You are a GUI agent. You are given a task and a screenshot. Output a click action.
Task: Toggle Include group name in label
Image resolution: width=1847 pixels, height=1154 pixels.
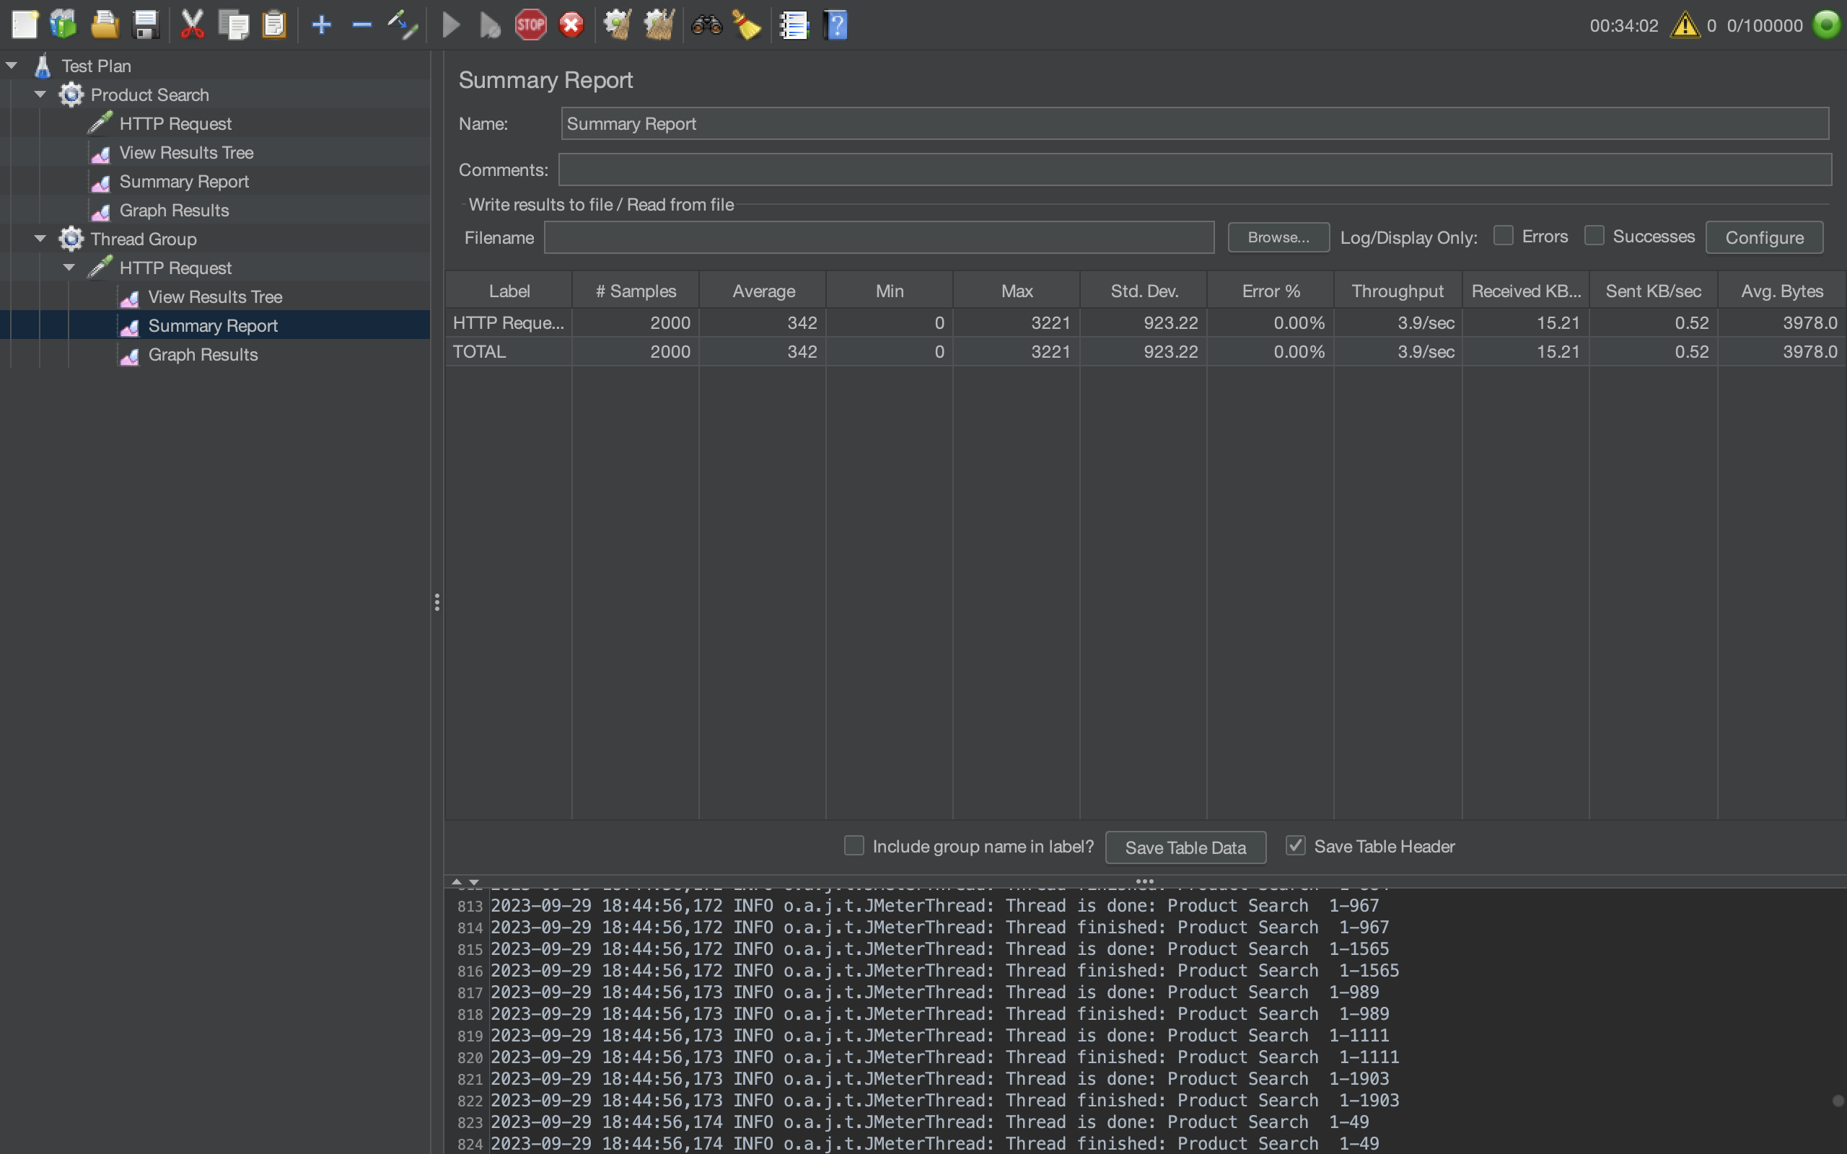pyautogui.click(x=854, y=845)
